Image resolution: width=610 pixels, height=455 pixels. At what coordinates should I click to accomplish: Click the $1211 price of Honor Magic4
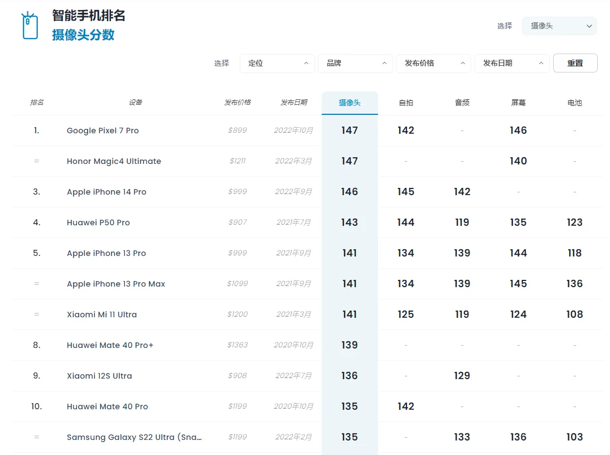coord(238,161)
